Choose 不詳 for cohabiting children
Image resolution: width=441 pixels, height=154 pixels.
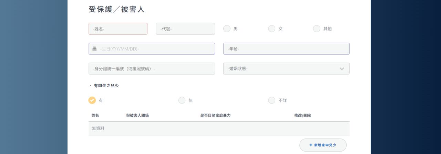point(272,100)
